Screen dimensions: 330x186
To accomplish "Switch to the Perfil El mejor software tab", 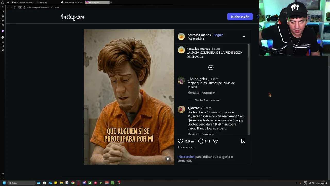I will coord(23,2).
